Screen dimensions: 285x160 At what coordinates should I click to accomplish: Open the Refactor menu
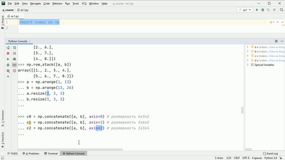[57, 4]
